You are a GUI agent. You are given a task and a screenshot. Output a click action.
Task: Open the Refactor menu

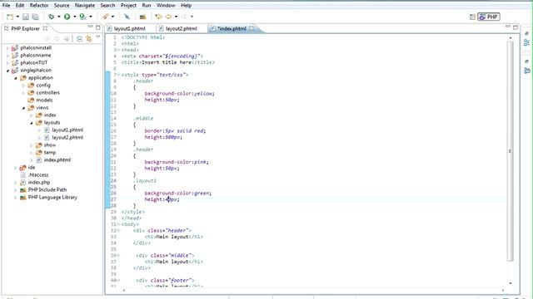[39, 6]
